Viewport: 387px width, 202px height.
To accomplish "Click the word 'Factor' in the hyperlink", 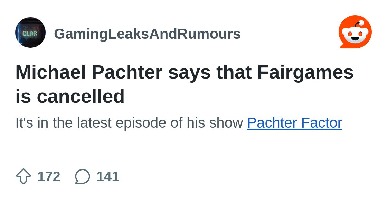I will point(322,123).
